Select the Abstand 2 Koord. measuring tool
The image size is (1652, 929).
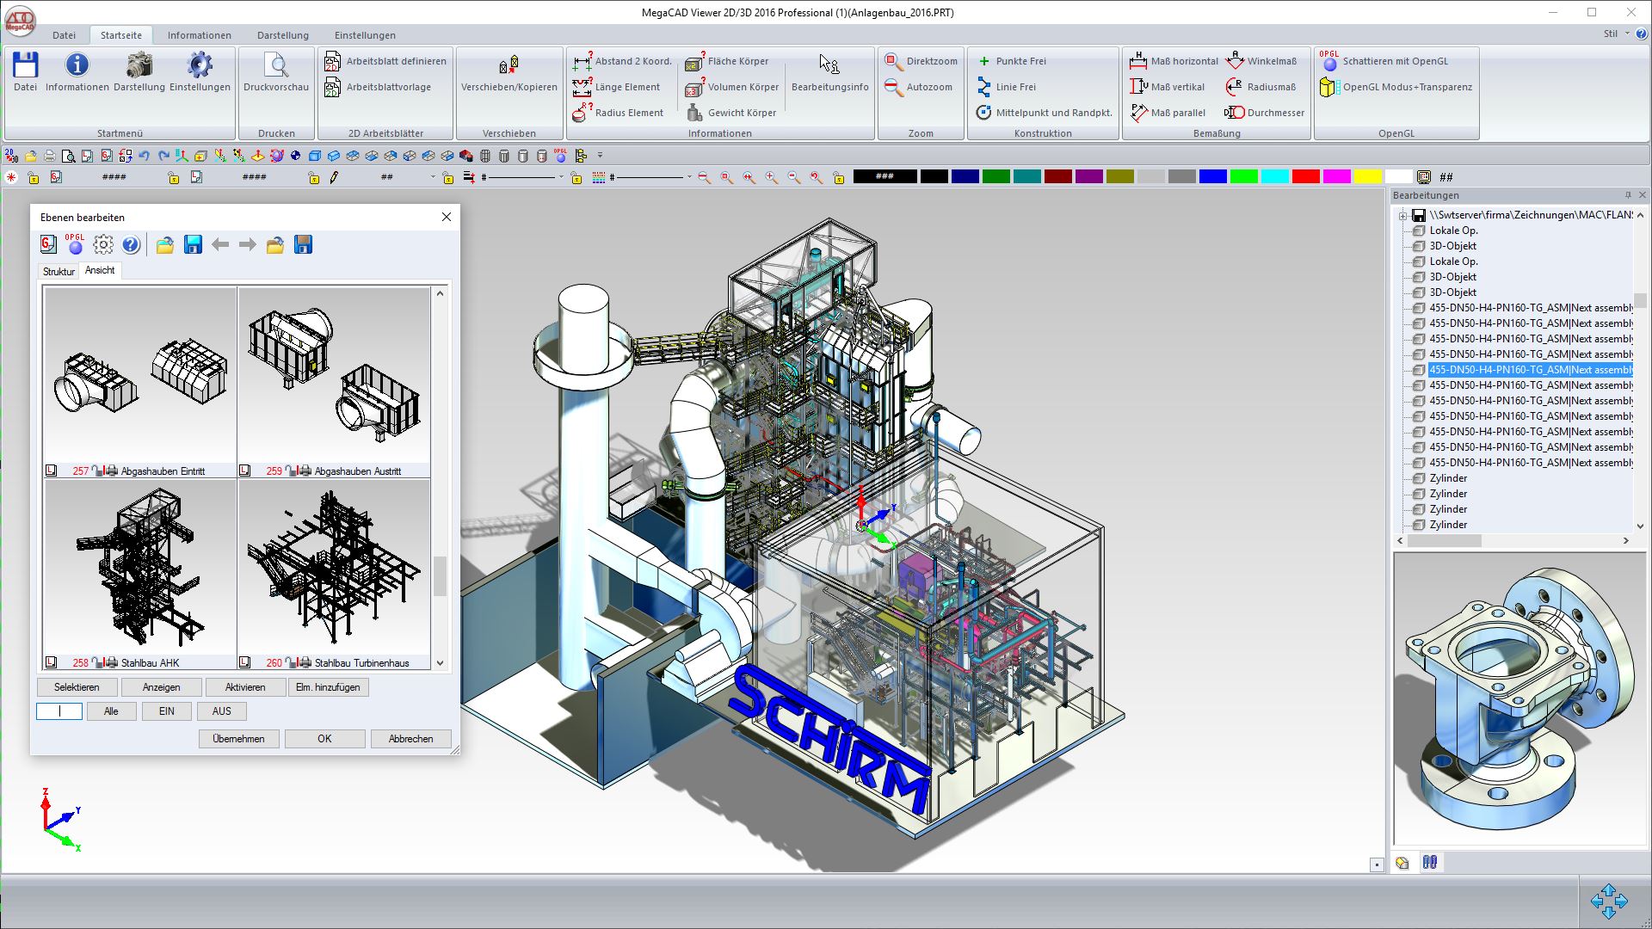pos(622,61)
